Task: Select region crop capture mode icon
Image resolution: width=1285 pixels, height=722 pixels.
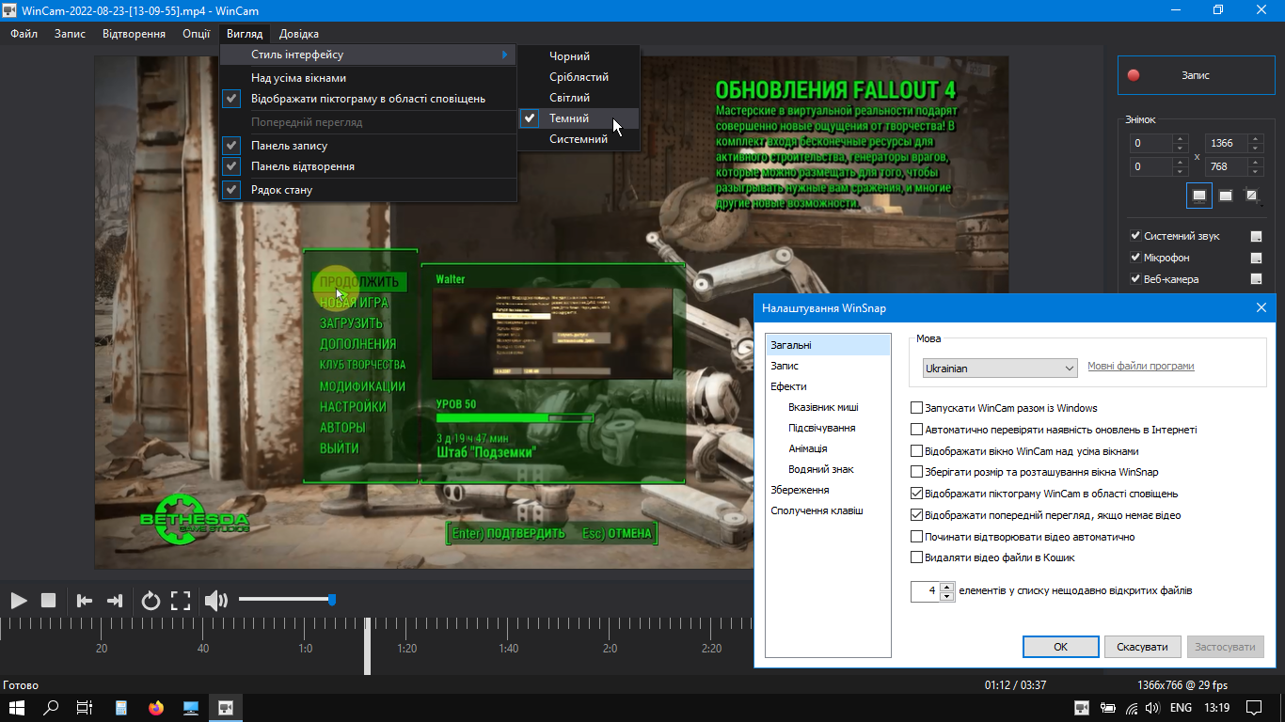Action: (1251, 196)
